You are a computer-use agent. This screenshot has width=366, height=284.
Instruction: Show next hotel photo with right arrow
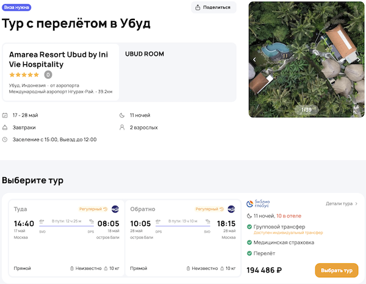(x=359, y=59)
